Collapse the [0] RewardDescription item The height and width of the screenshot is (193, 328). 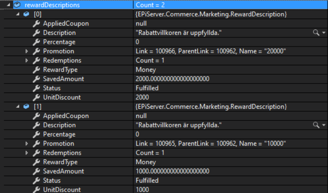click(18, 14)
